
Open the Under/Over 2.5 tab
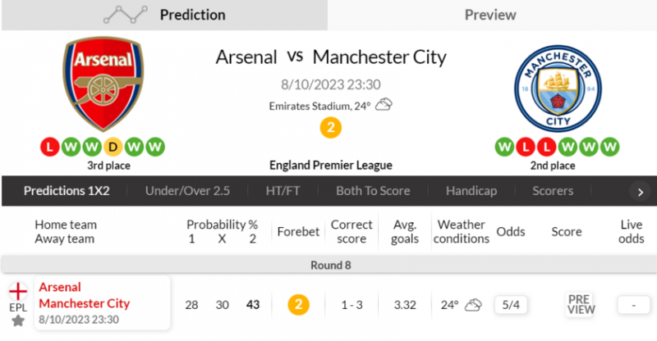click(x=187, y=191)
